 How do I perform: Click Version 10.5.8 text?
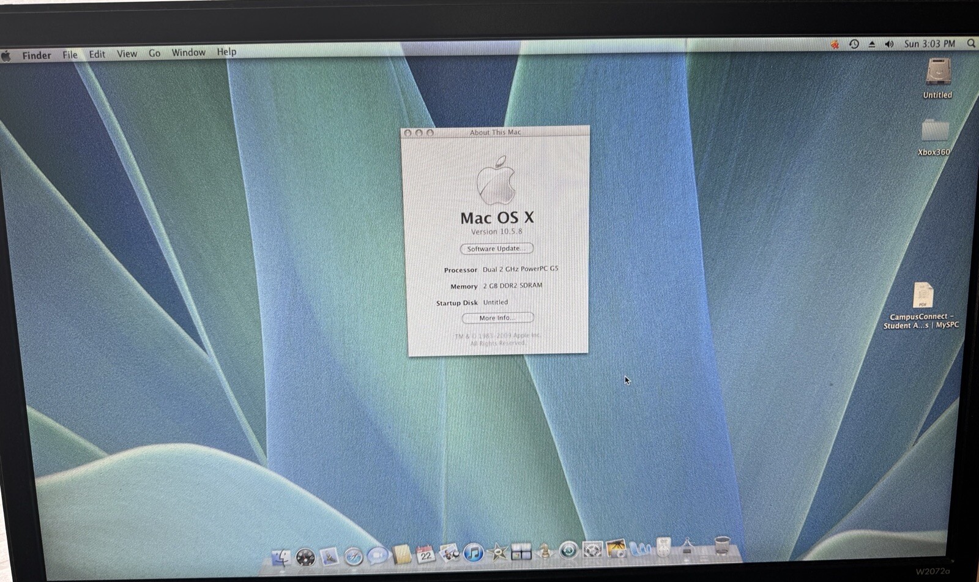(497, 231)
